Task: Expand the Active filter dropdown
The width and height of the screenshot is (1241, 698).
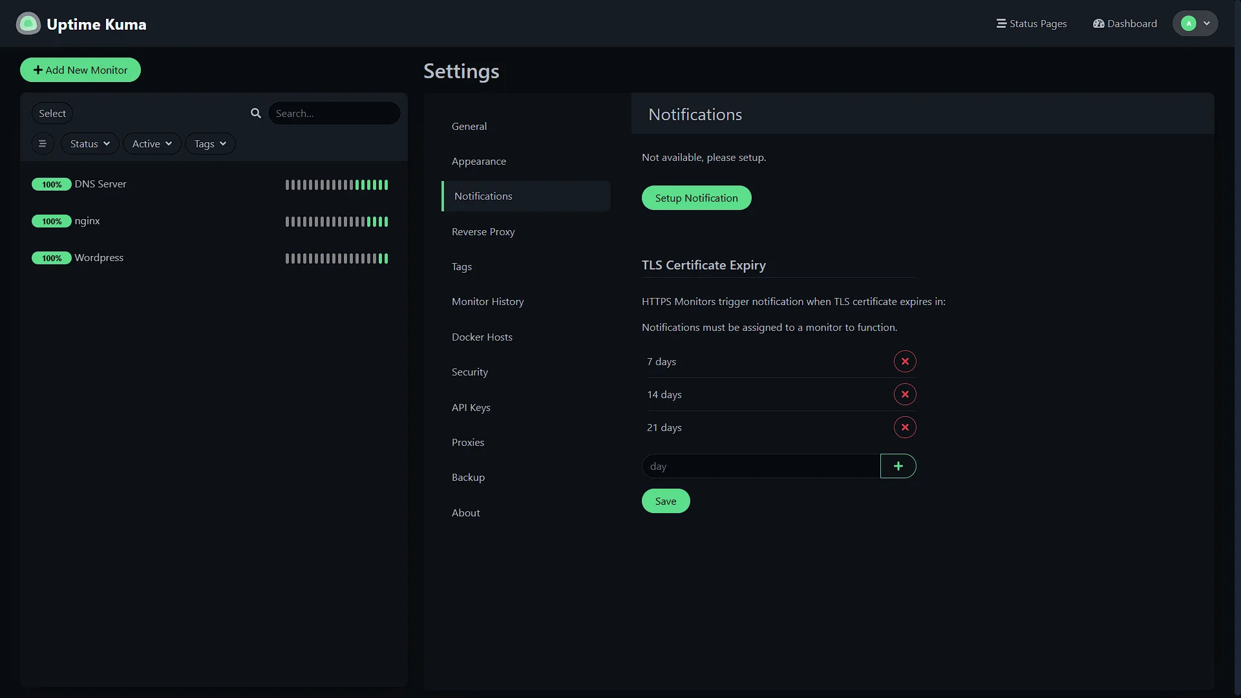Action: click(152, 143)
